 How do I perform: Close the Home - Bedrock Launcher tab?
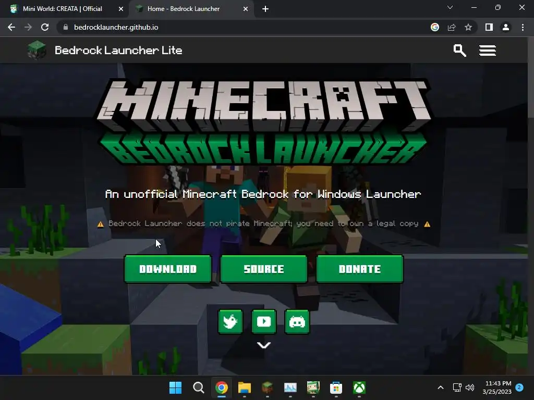(246, 9)
